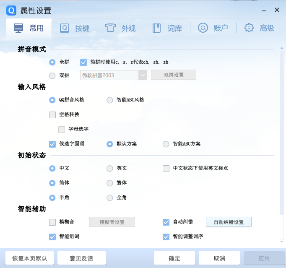Uncheck the 智能组词 checkbox
286x268 pixels.
pyautogui.click(x=52, y=237)
